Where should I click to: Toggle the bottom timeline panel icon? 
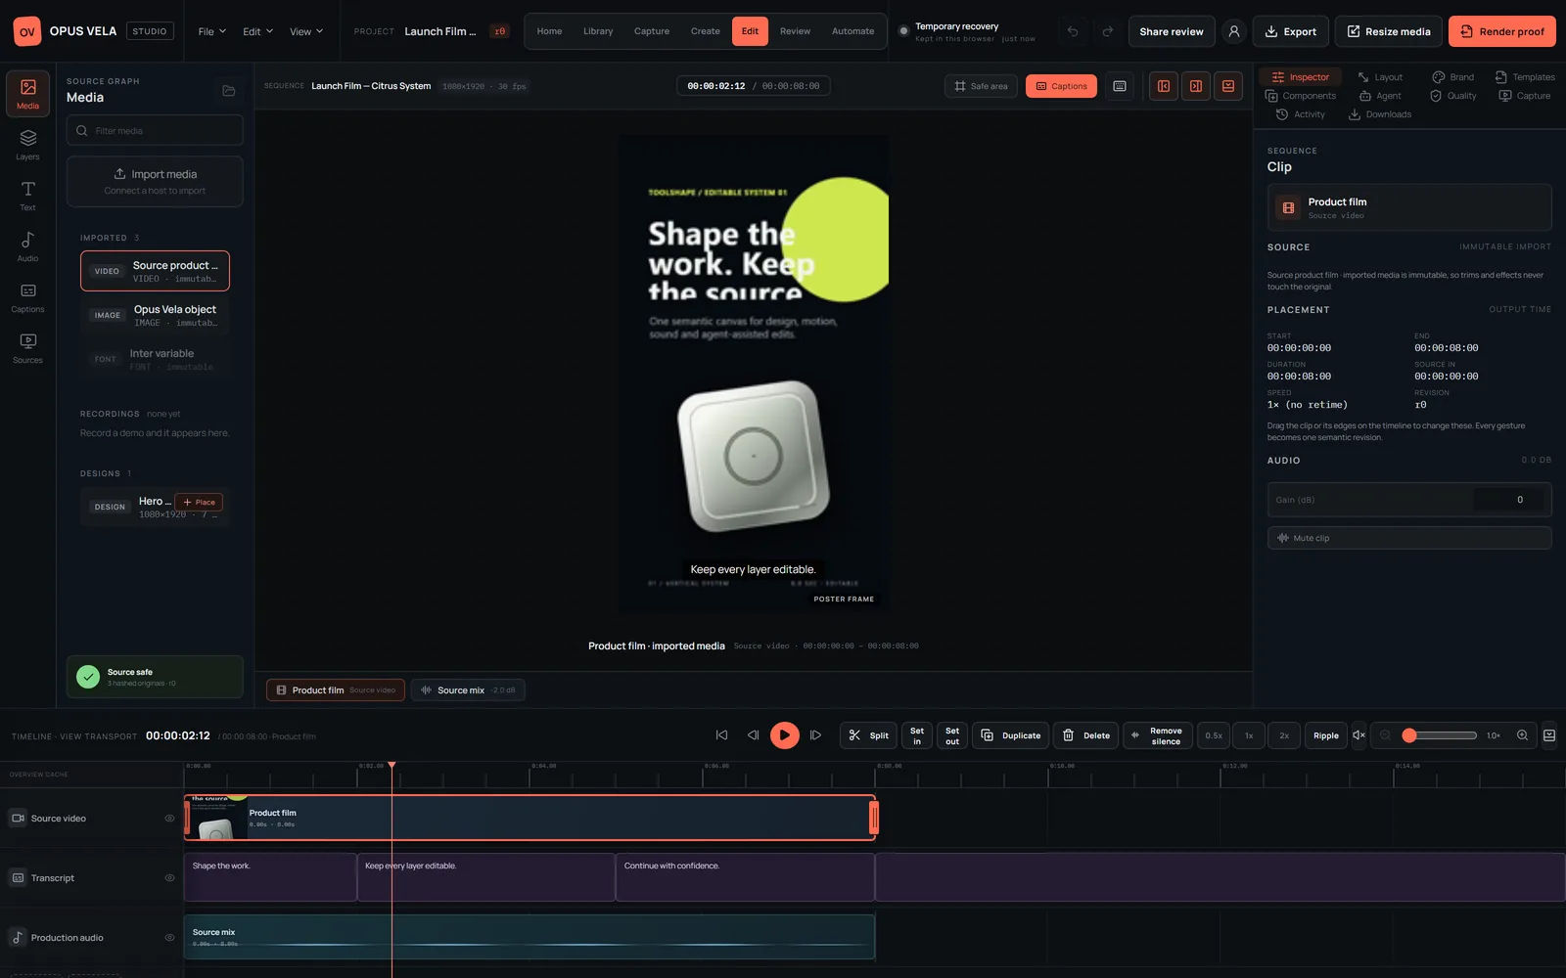tap(1228, 86)
